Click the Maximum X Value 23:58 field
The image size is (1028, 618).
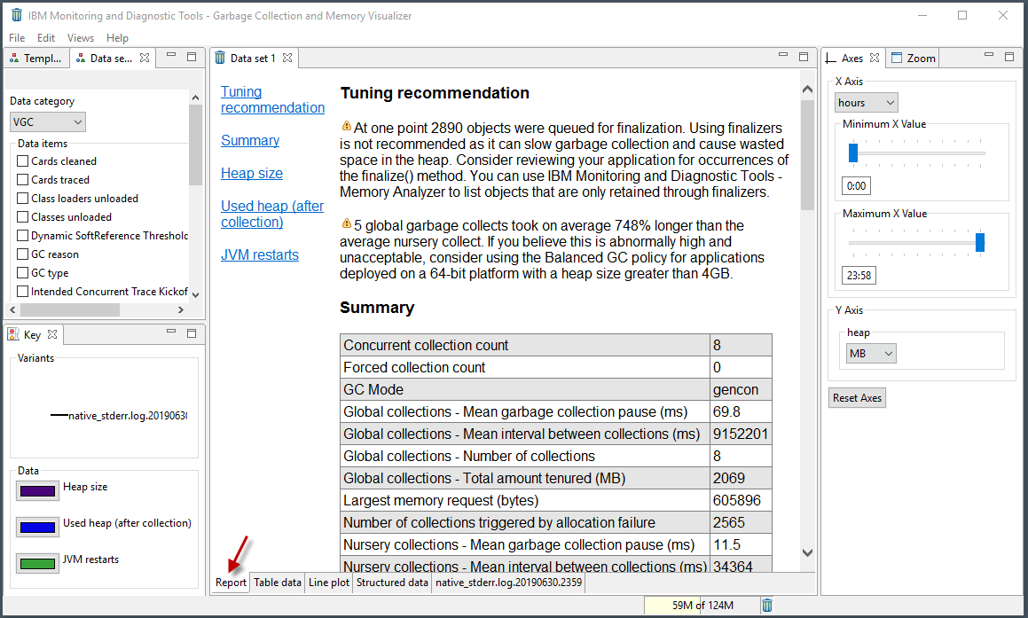point(859,275)
